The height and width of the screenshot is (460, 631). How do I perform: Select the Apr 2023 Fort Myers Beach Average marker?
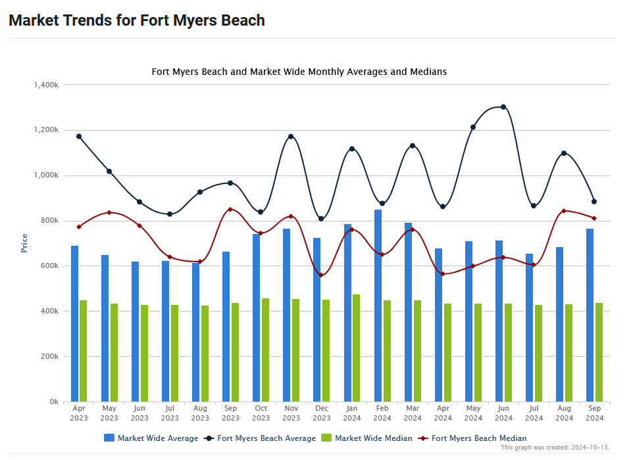[x=79, y=137]
